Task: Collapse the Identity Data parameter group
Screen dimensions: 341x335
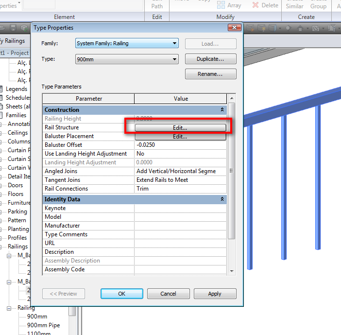Action: point(222,199)
